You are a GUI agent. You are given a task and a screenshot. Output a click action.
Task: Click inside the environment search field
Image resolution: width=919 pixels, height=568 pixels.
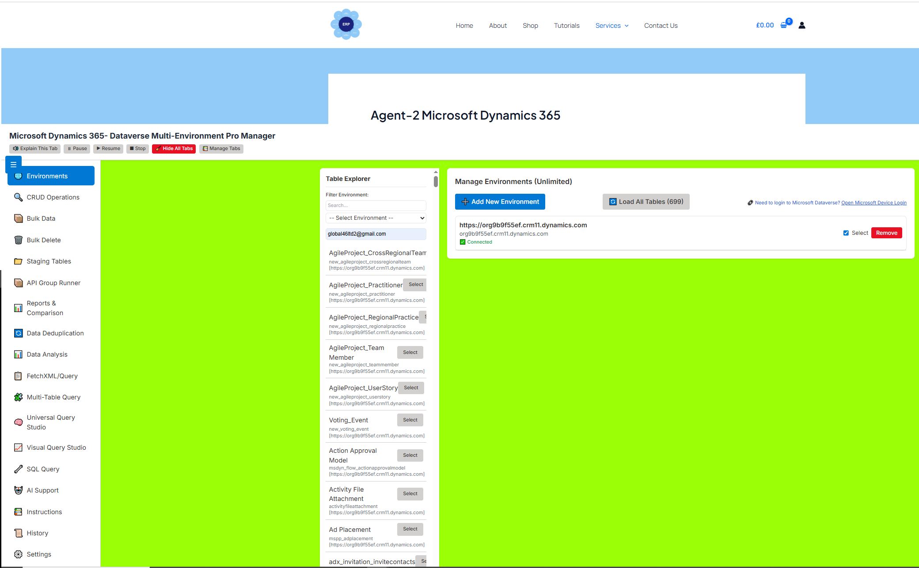376,205
